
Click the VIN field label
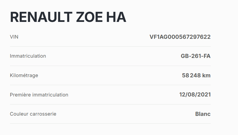[14, 37]
